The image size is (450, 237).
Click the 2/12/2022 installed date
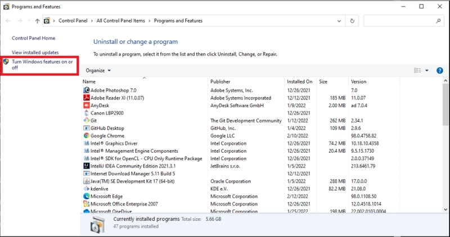[x=298, y=197]
